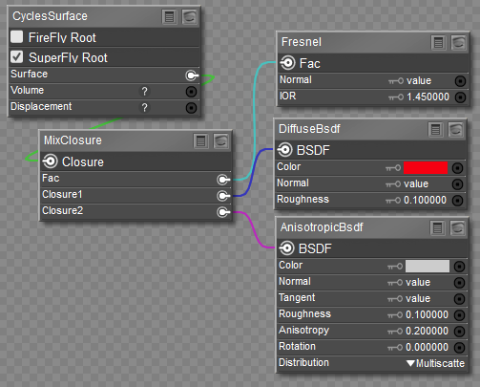
Task: Open the MixClosure node options list icon
Action: pos(200,141)
